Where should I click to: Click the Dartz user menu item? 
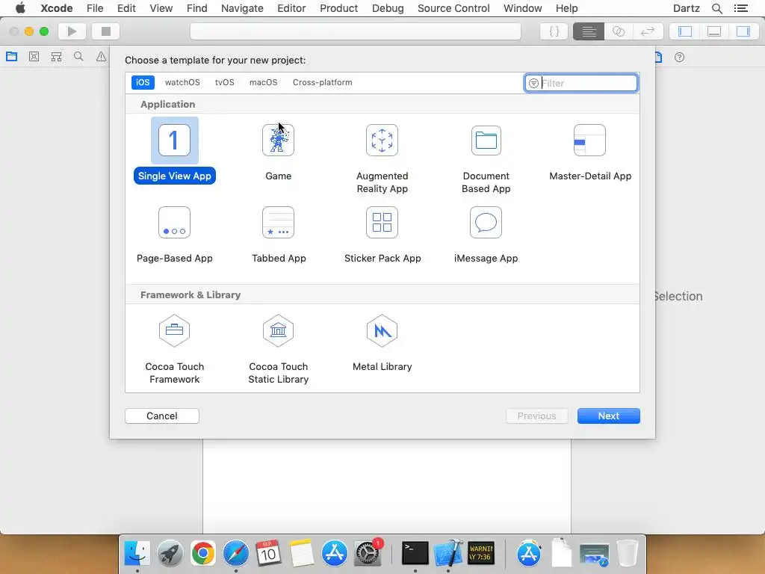click(x=687, y=8)
